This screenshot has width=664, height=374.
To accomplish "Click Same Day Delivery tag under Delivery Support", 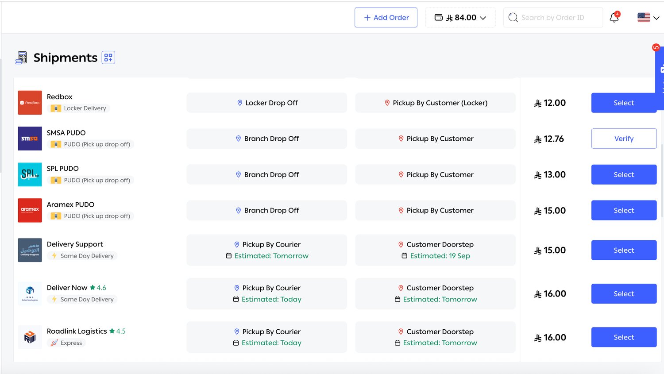I will (82, 256).
